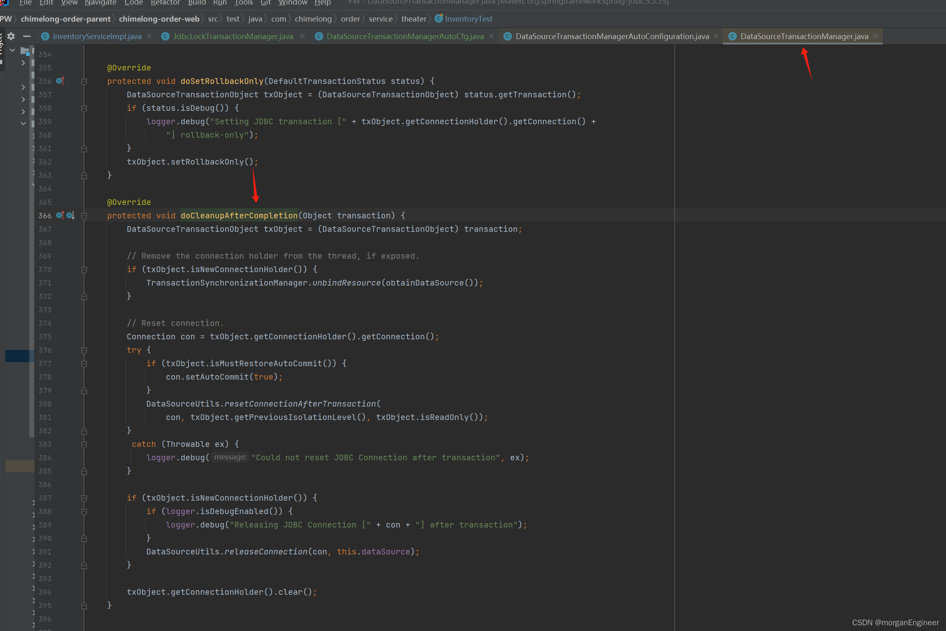Viewport: 946px width, 631px height.
Task: Click the service breadcrumb segment
Action: (x=381, y=19)
